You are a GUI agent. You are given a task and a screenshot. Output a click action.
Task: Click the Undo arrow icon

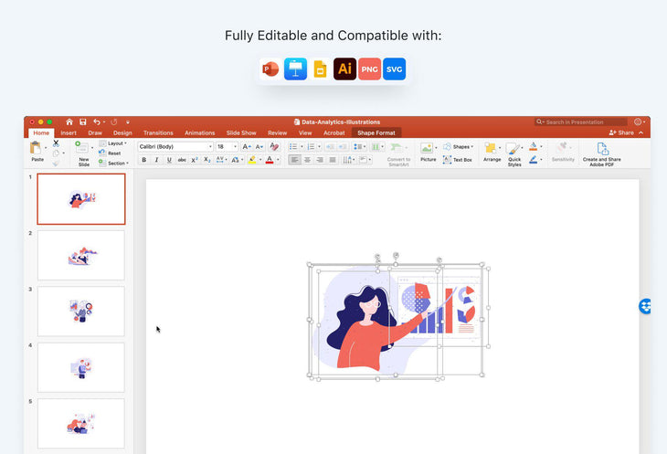[96, 121]
